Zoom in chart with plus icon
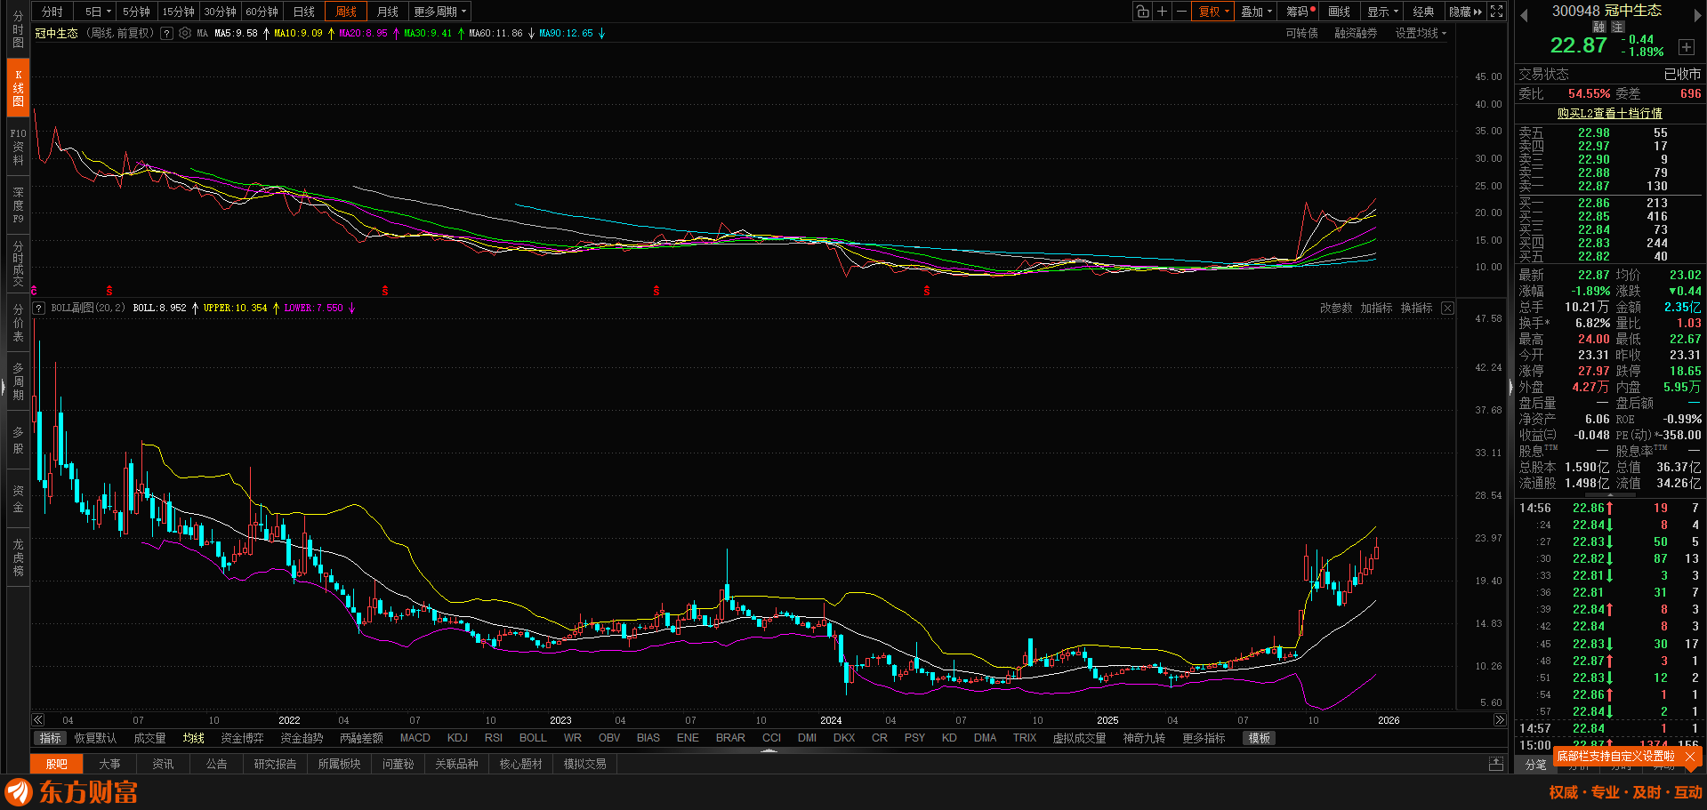This screenshot has width=1707, height=810. [1162, 12]
